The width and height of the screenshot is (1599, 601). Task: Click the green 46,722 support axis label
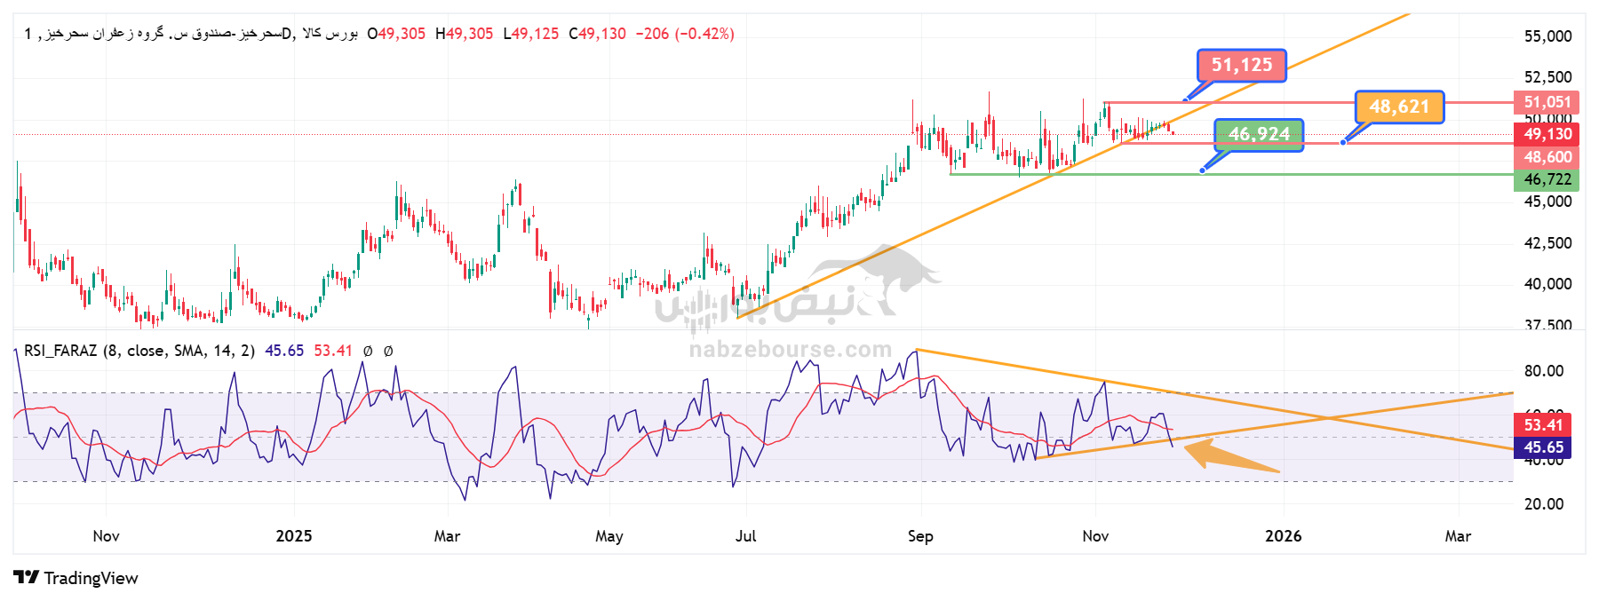(1547, 179)
